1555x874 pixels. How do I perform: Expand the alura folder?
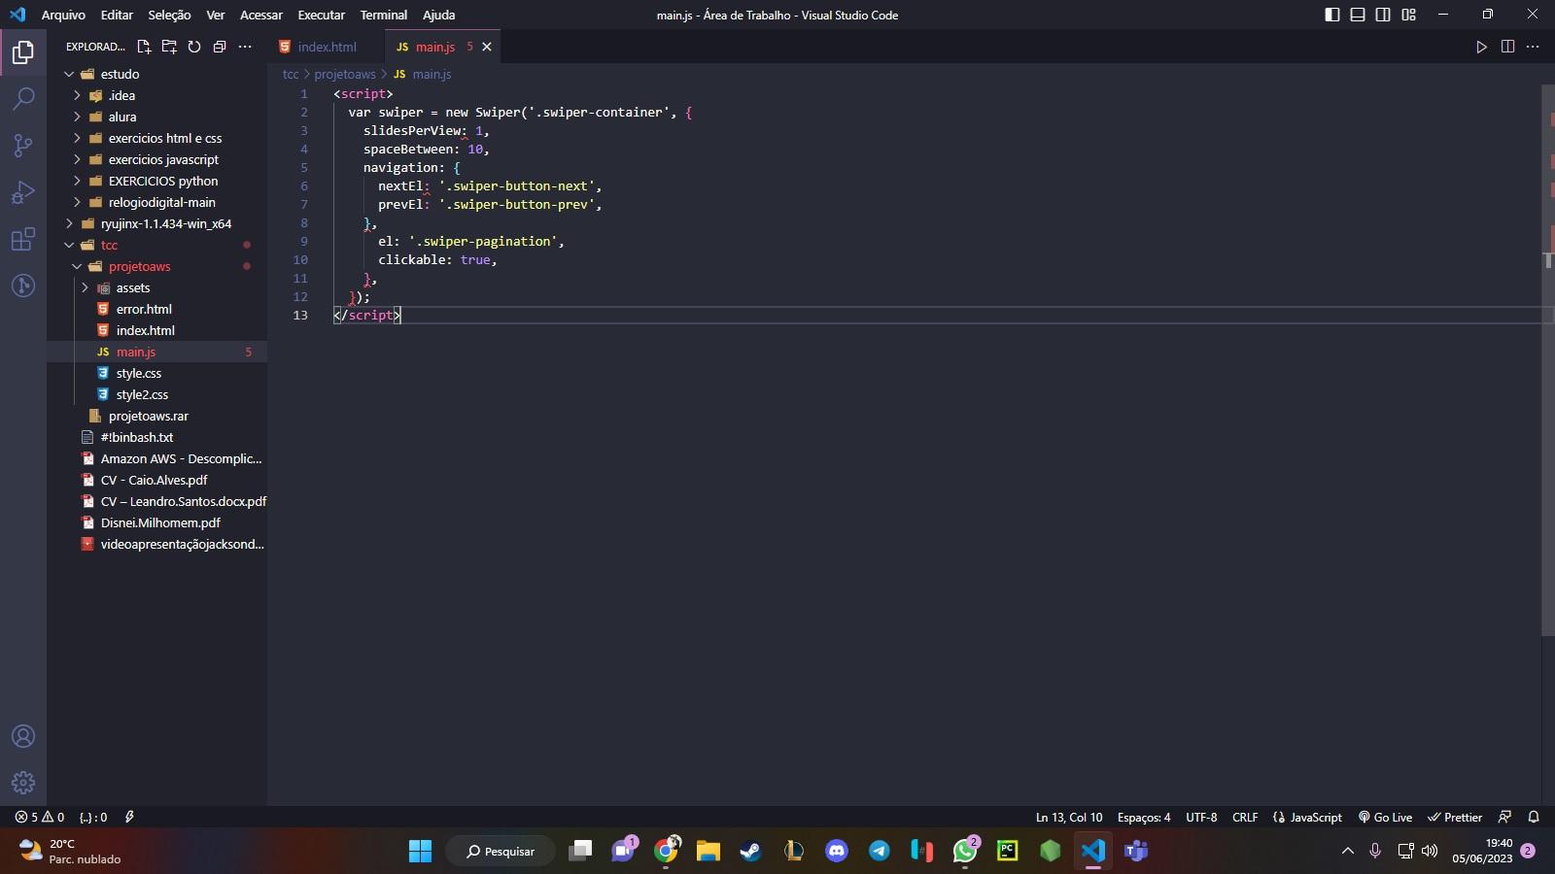tap(122, 117)
